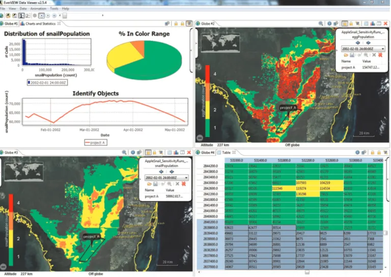Select the Table tab
Viewport: 391px width, 277px height.
click(226, 152)
